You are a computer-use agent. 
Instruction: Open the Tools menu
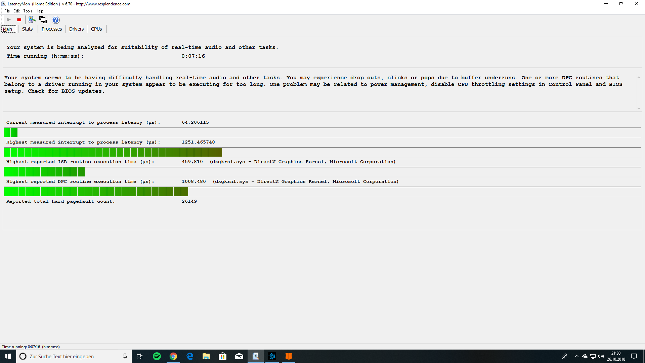28,11
